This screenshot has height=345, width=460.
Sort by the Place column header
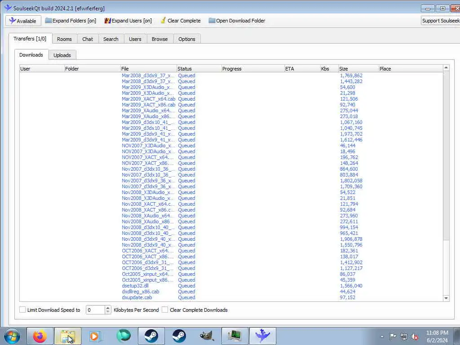click(411, 69)
